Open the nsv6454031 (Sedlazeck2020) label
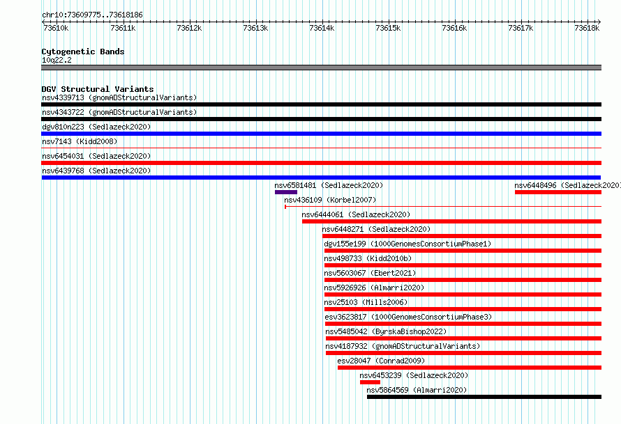 [96, 156]
